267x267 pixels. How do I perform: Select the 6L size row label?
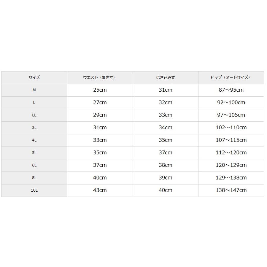point(34,165)
